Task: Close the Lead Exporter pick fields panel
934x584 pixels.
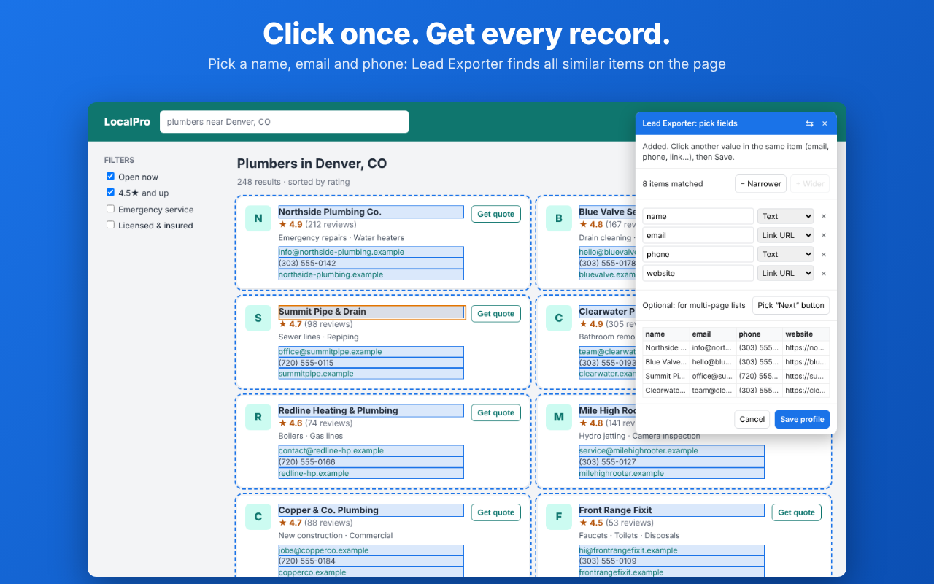Action: 825,123
